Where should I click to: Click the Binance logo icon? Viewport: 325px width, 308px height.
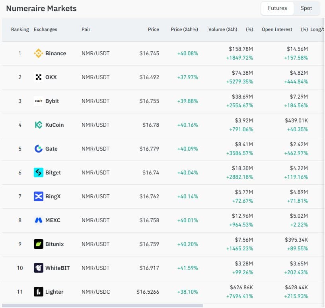(39, 53)
